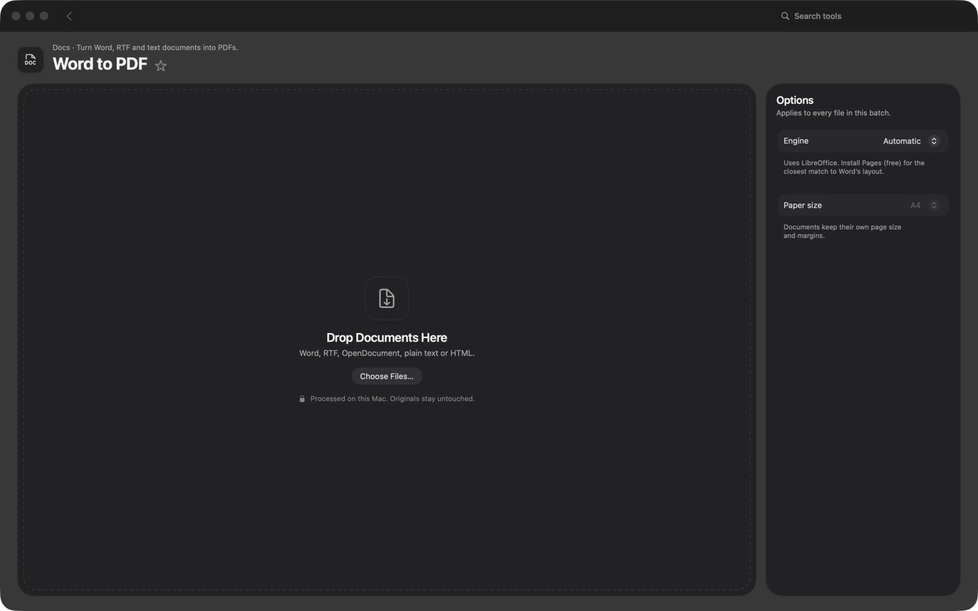Click the Choose Files… button

point(387,376)
